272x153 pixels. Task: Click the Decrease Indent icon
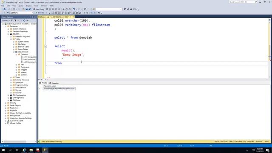[x=91, y=13]
